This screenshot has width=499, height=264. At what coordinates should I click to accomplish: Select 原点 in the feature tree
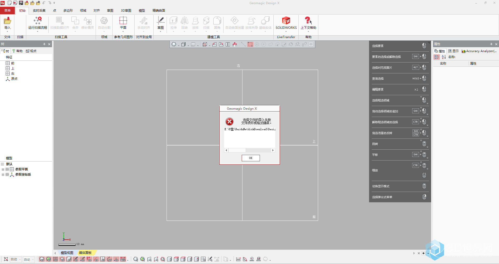click(12, 79)
